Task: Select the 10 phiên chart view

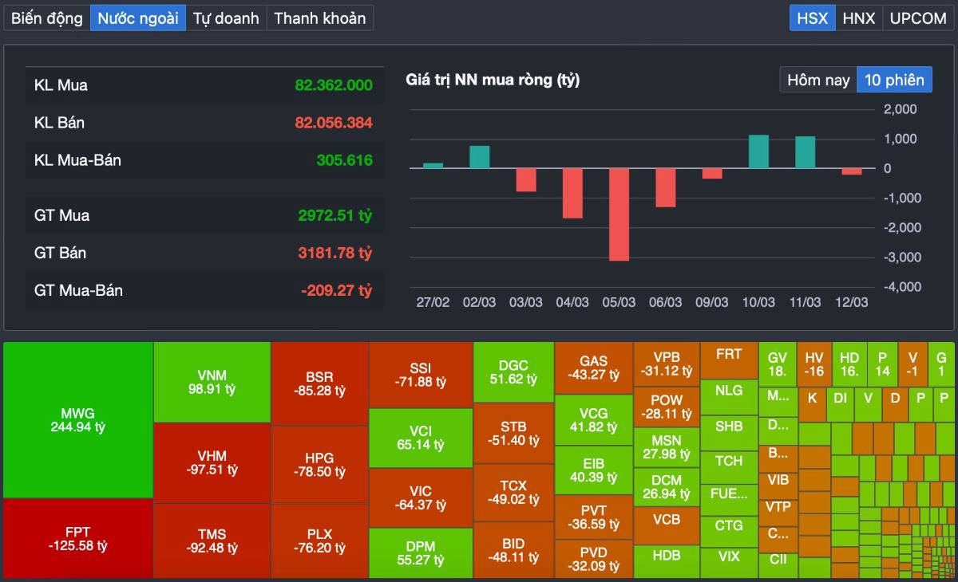Action: [894, 80]
